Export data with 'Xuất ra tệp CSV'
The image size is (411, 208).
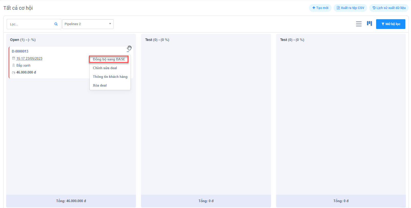(350, 8)
